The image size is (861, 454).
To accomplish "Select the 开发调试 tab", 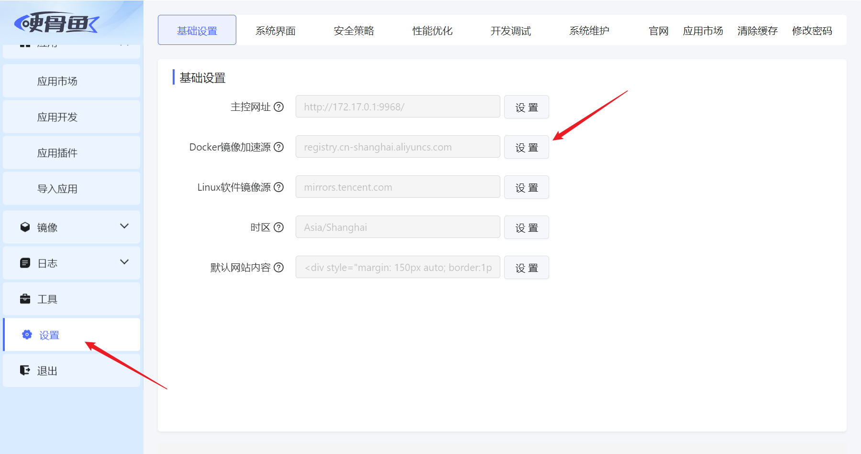I will click(x=511, y=31).
